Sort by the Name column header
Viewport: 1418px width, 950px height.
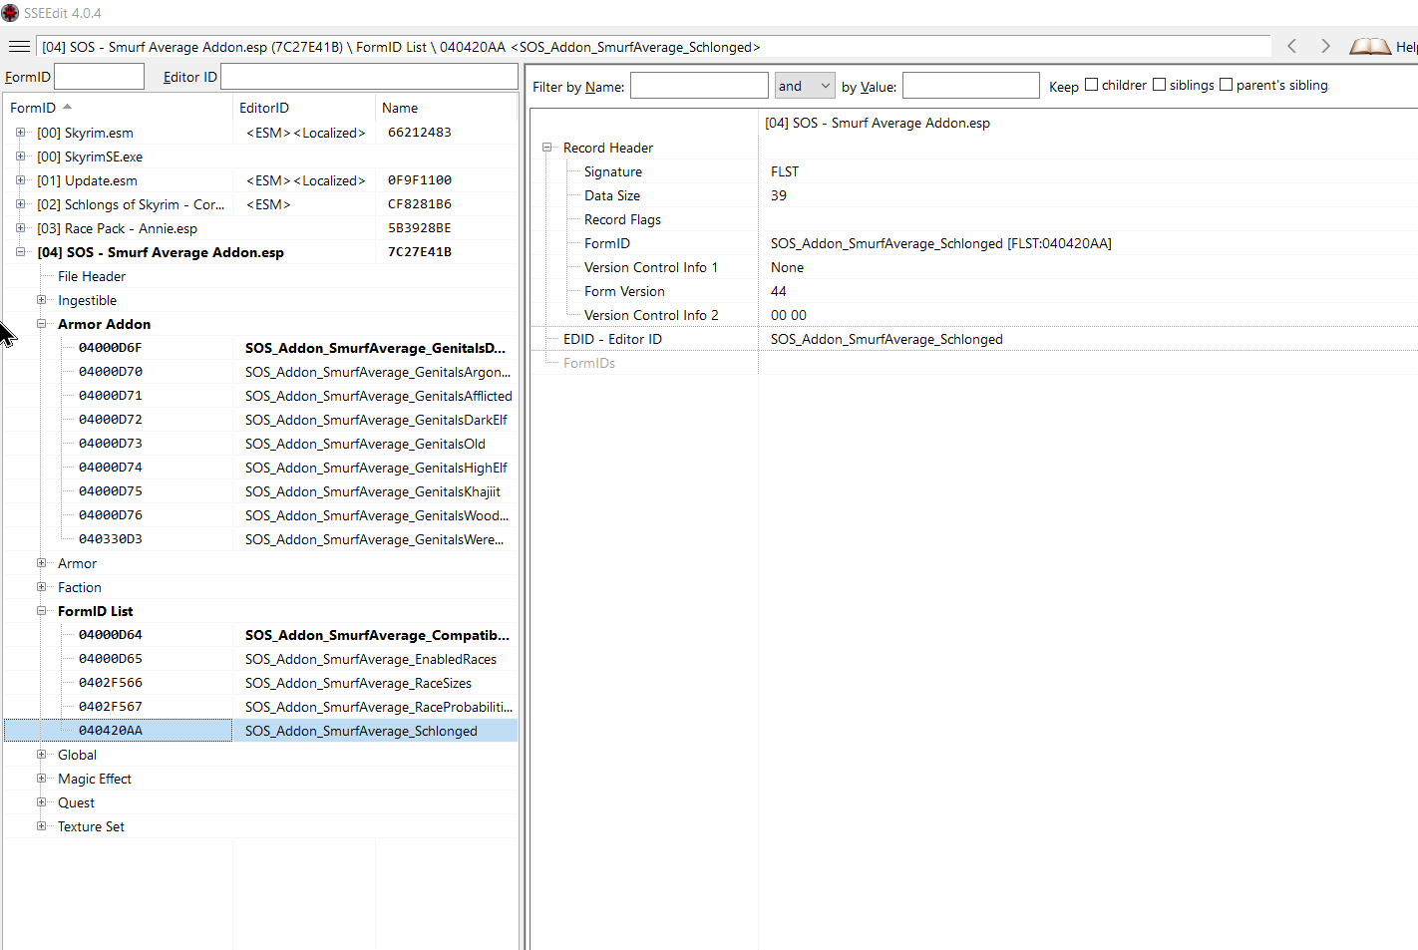pyautogui.click(x=446, y=108)
